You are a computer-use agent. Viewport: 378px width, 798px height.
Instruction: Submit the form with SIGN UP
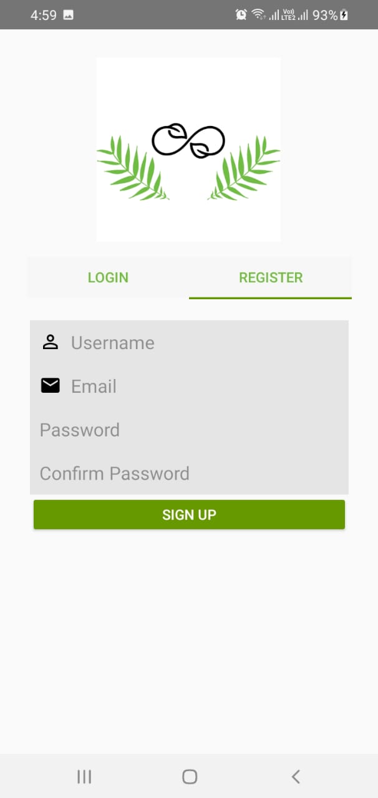point(189,514)
